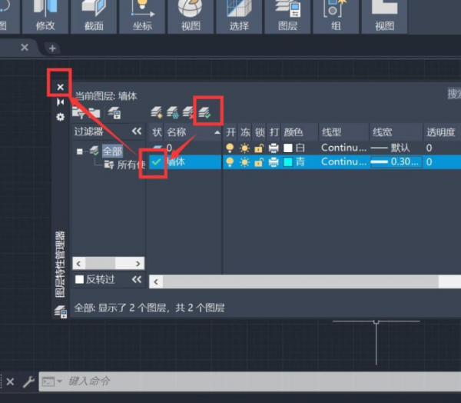Open the 图层 ribbon panel
461x403 pixels.
[x=287, y=16]
